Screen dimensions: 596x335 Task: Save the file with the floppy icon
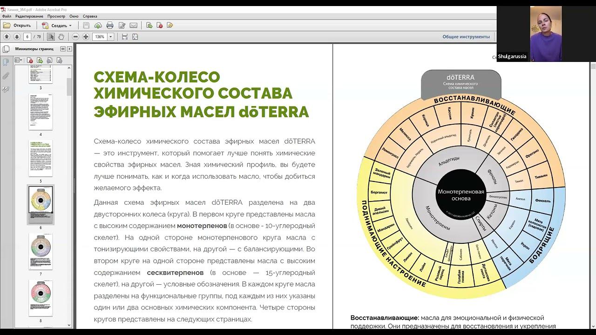pos(86,25)
